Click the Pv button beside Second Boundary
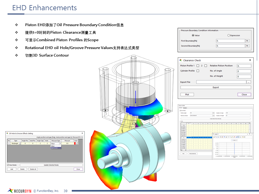Viewport: 259px width, 194px height. tap(247, 46)
